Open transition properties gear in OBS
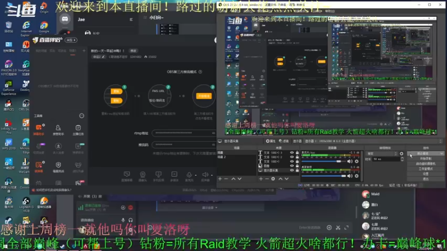The height and width of the screenshot is (251, 447). pyautogui.click(x=402, y=154)
